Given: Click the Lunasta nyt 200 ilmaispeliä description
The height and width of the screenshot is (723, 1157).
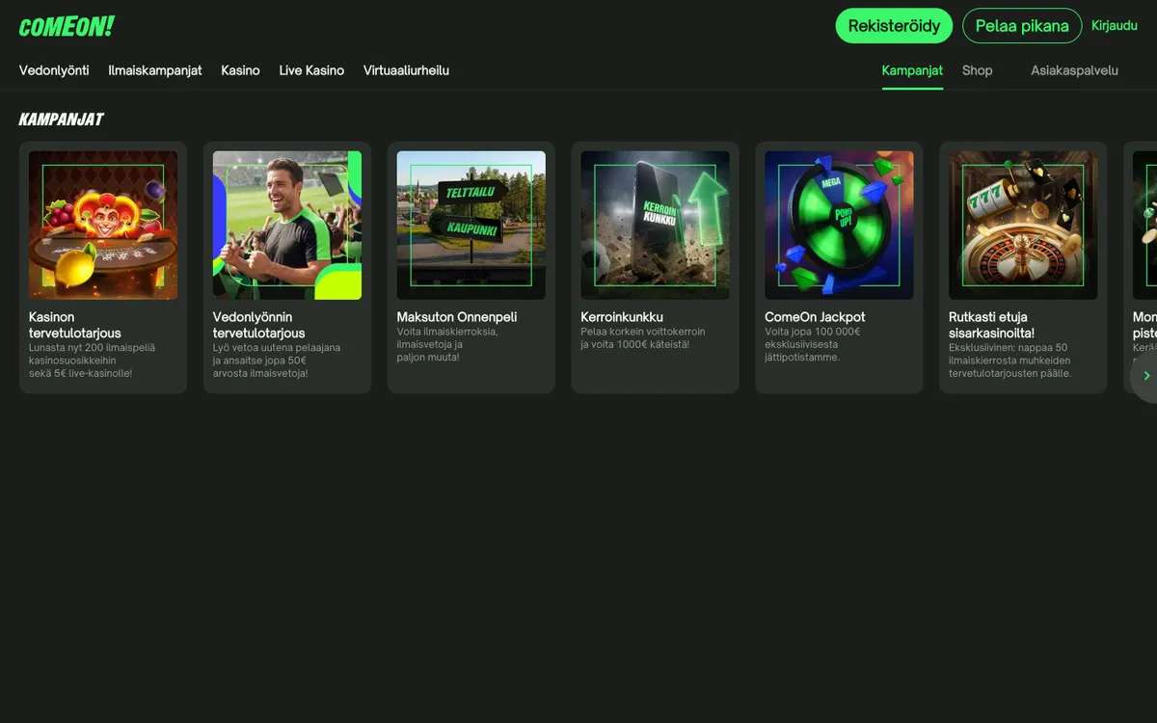Looking at the screenshot, I should 92,361.
